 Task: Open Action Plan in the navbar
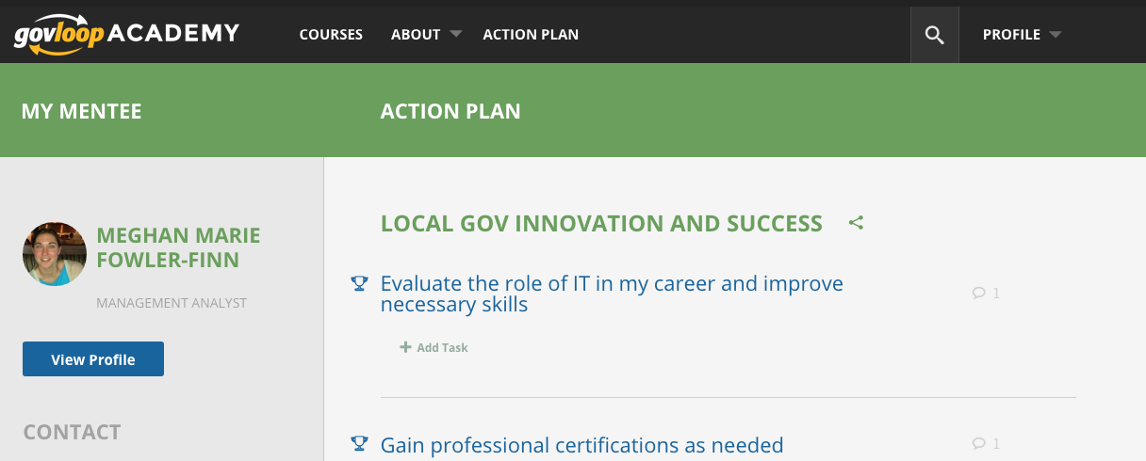[531, 35]
